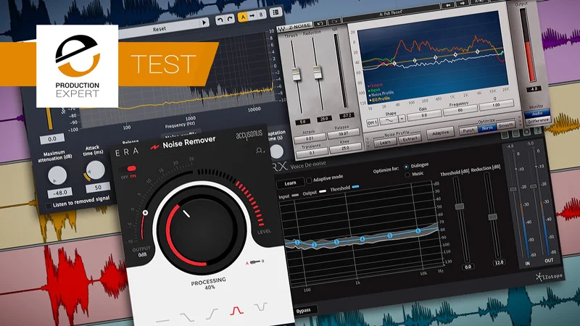Open the preset list menu icon
580x326 pixels.
275,12
